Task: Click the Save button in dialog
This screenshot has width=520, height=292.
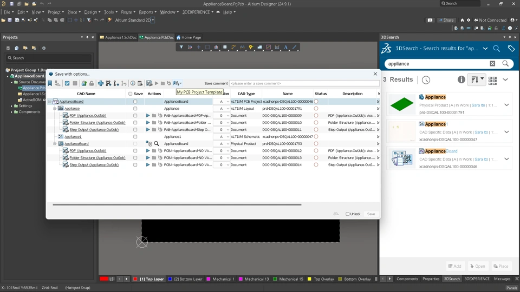Action: click(370, 214)
